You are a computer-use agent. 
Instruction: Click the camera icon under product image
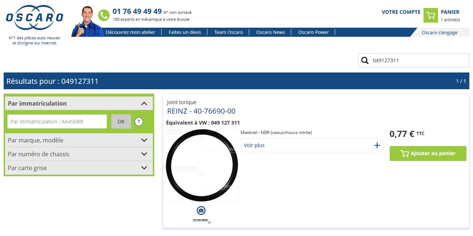point(201,211)
